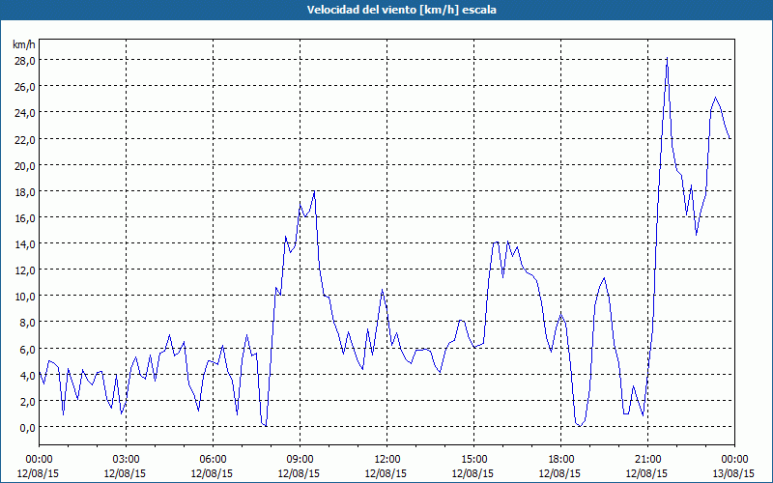Click the '14,0' y-axis label

tap(24, 244)
